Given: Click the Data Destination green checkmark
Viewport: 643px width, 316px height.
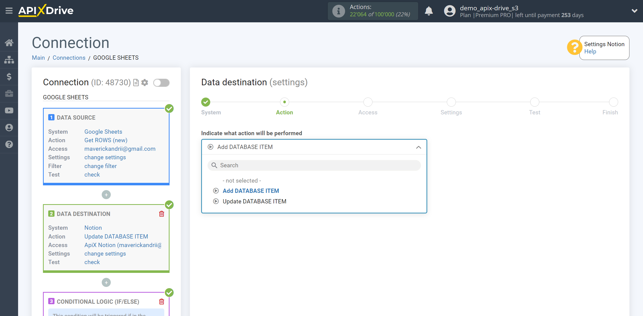Looking at the screenshot, I should click(169, 205).
